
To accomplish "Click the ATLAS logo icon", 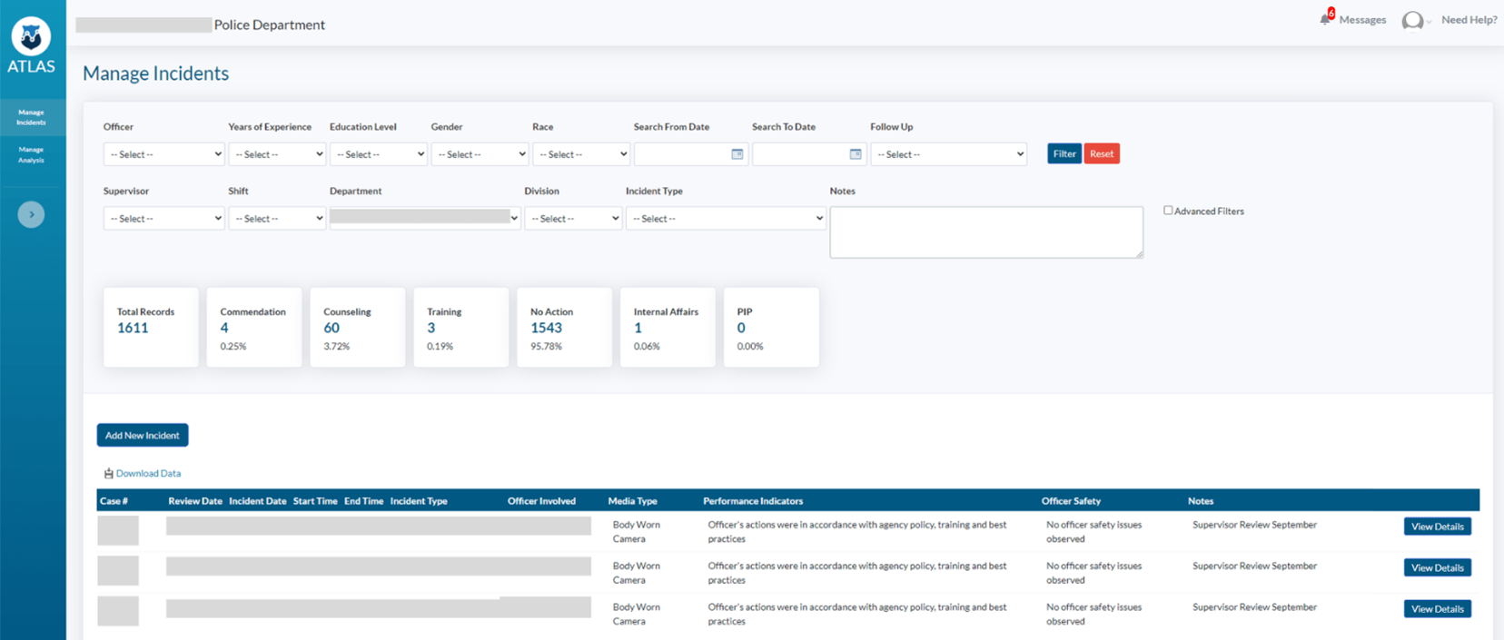I will (x=31, y=37).
